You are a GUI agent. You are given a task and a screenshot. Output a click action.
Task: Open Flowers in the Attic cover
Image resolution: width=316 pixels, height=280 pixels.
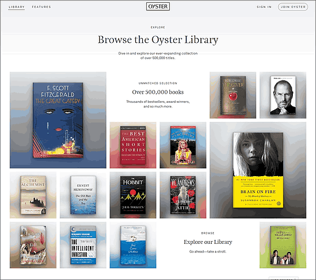coord(183,195)
